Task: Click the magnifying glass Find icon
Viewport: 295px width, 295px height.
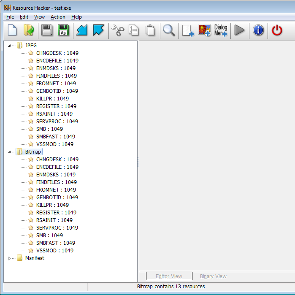Action: pos(169,30)
